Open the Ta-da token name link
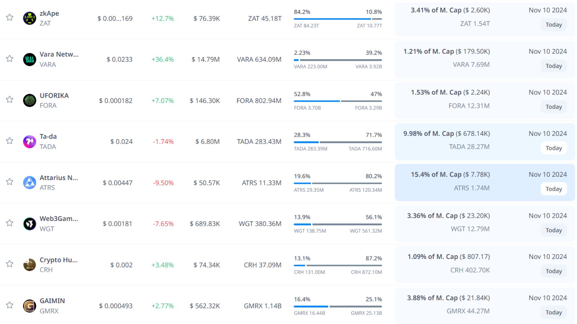The width and height of the screenshot is (577, 324). pos(48,136)
